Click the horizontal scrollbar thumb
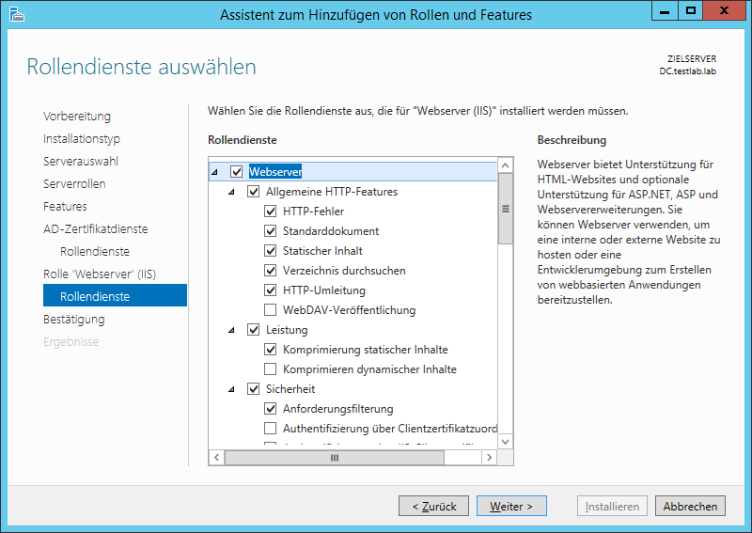This screenshot has height=533, width=752. pos(335,457)
